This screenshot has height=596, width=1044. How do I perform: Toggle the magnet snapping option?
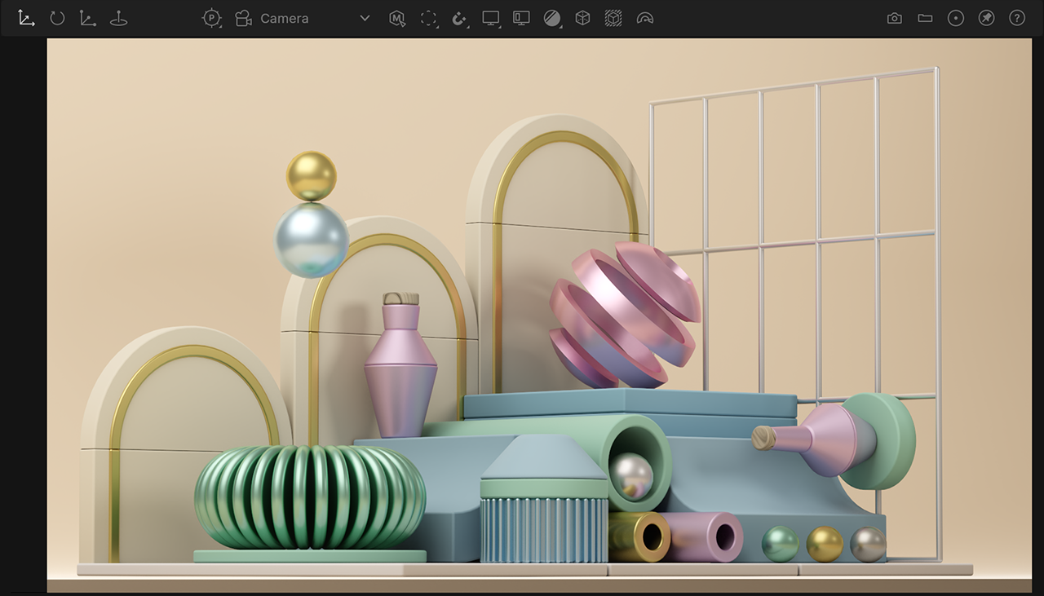(459, 18)
